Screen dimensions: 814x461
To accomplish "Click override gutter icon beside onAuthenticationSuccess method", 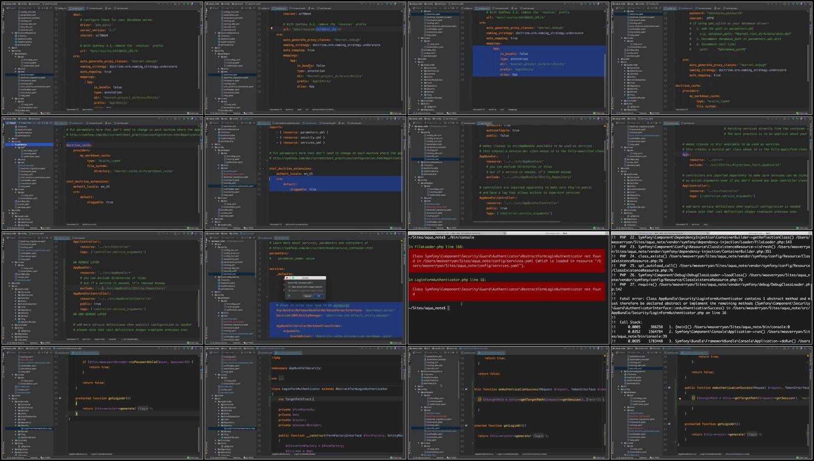I will coord(466,389).
